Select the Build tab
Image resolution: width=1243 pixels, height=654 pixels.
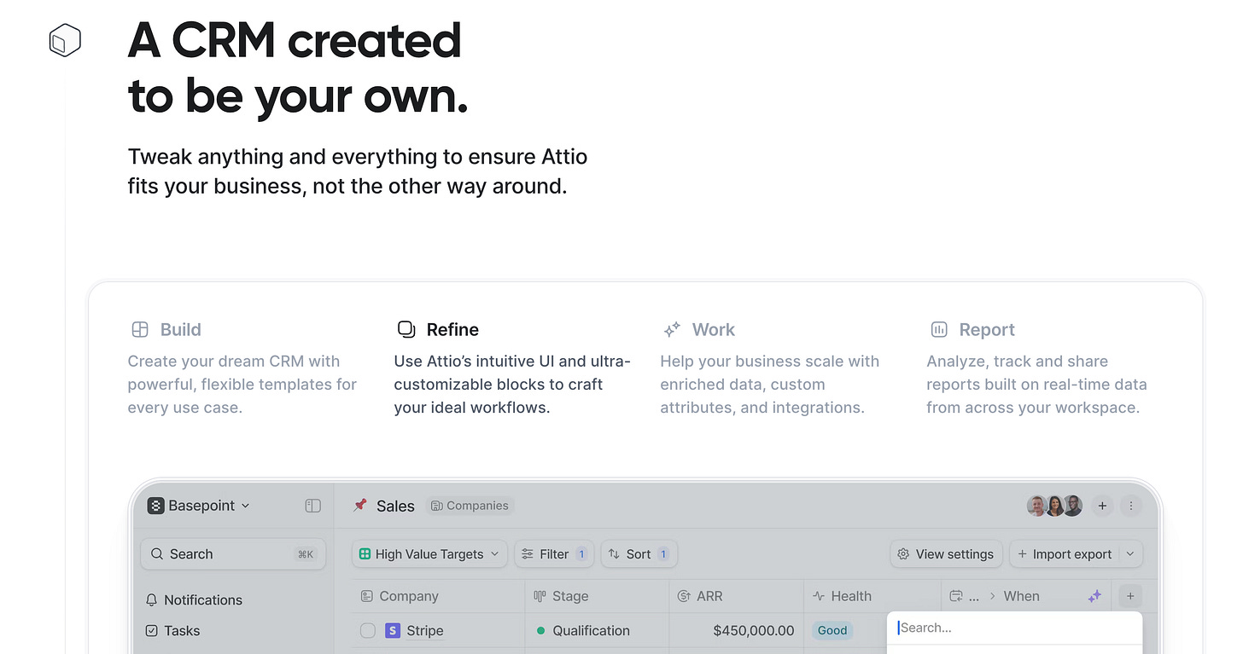click(x=243, y=368)
